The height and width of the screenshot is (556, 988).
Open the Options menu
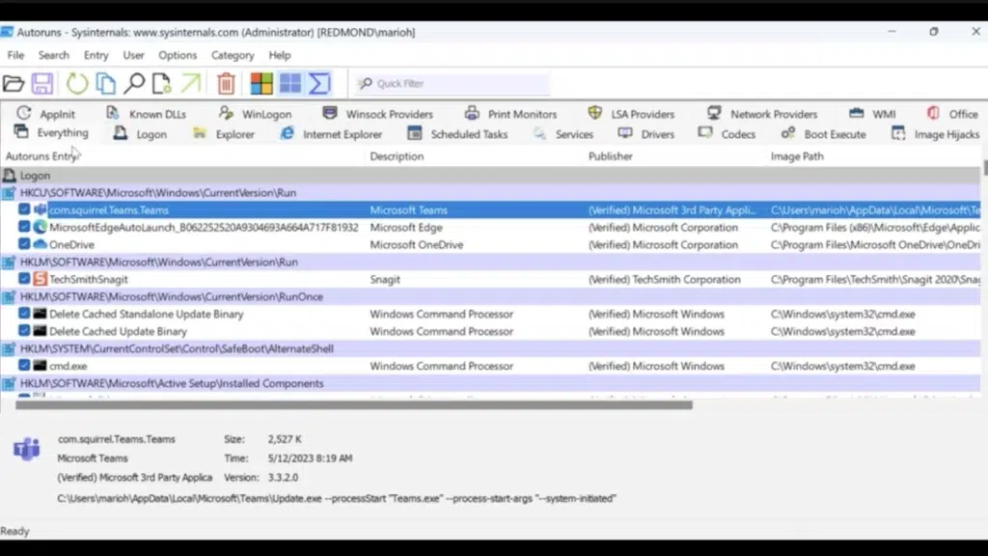178,56
